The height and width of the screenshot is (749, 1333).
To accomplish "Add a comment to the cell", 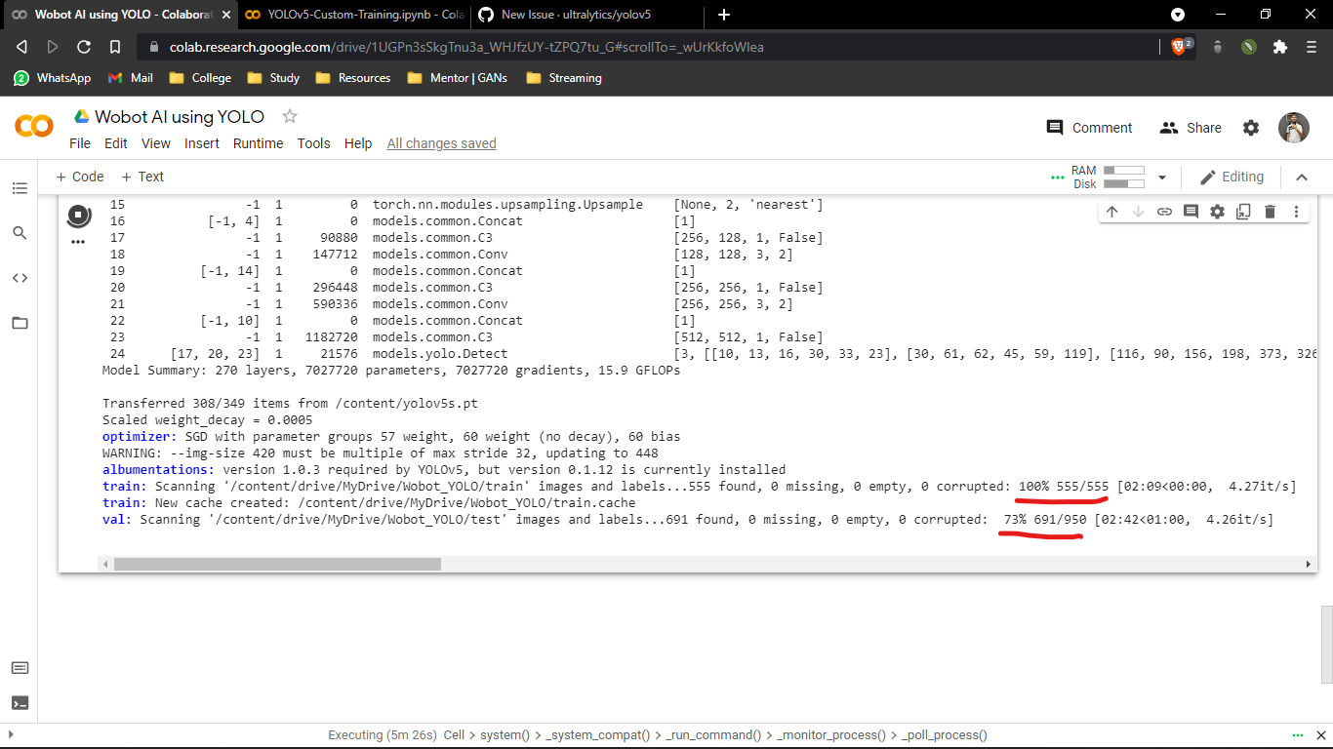I will [x=1191, y=211].
